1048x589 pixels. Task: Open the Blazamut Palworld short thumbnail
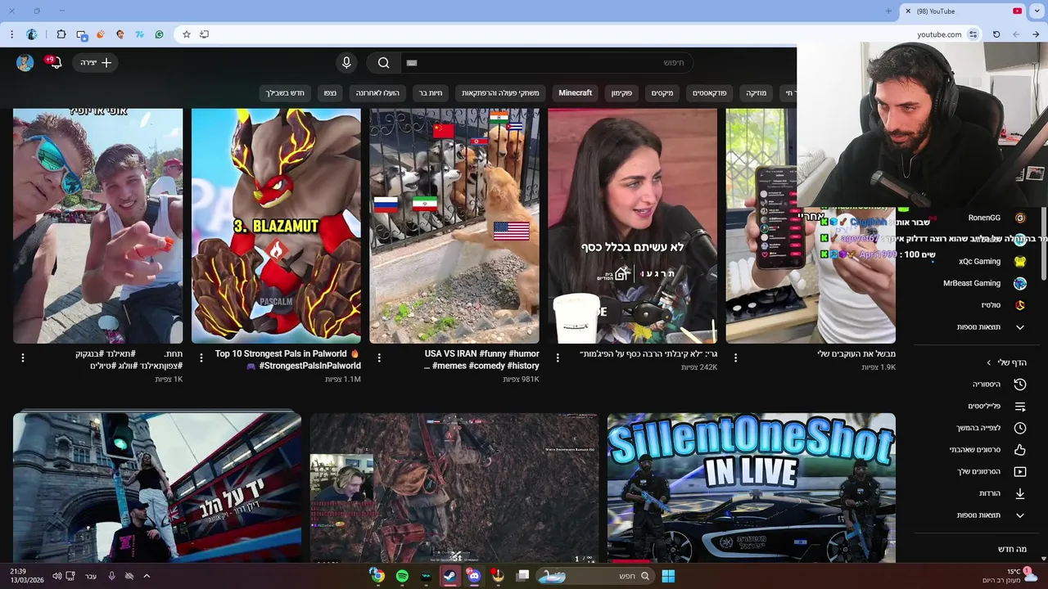(276, 226)
